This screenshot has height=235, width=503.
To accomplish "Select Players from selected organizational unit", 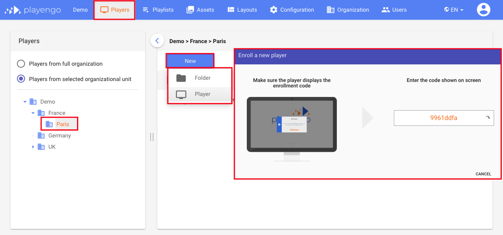I will click(x=74, y=79).
